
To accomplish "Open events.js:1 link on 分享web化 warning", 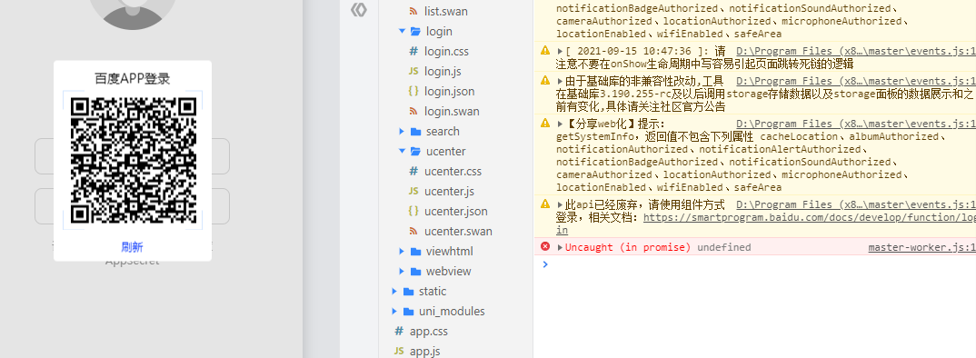I will click(856, 124).
